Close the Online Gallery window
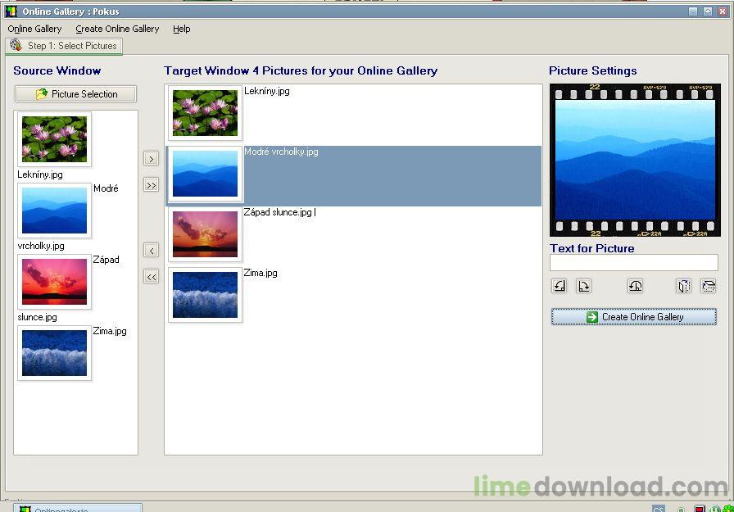 (x=723, y=11)
